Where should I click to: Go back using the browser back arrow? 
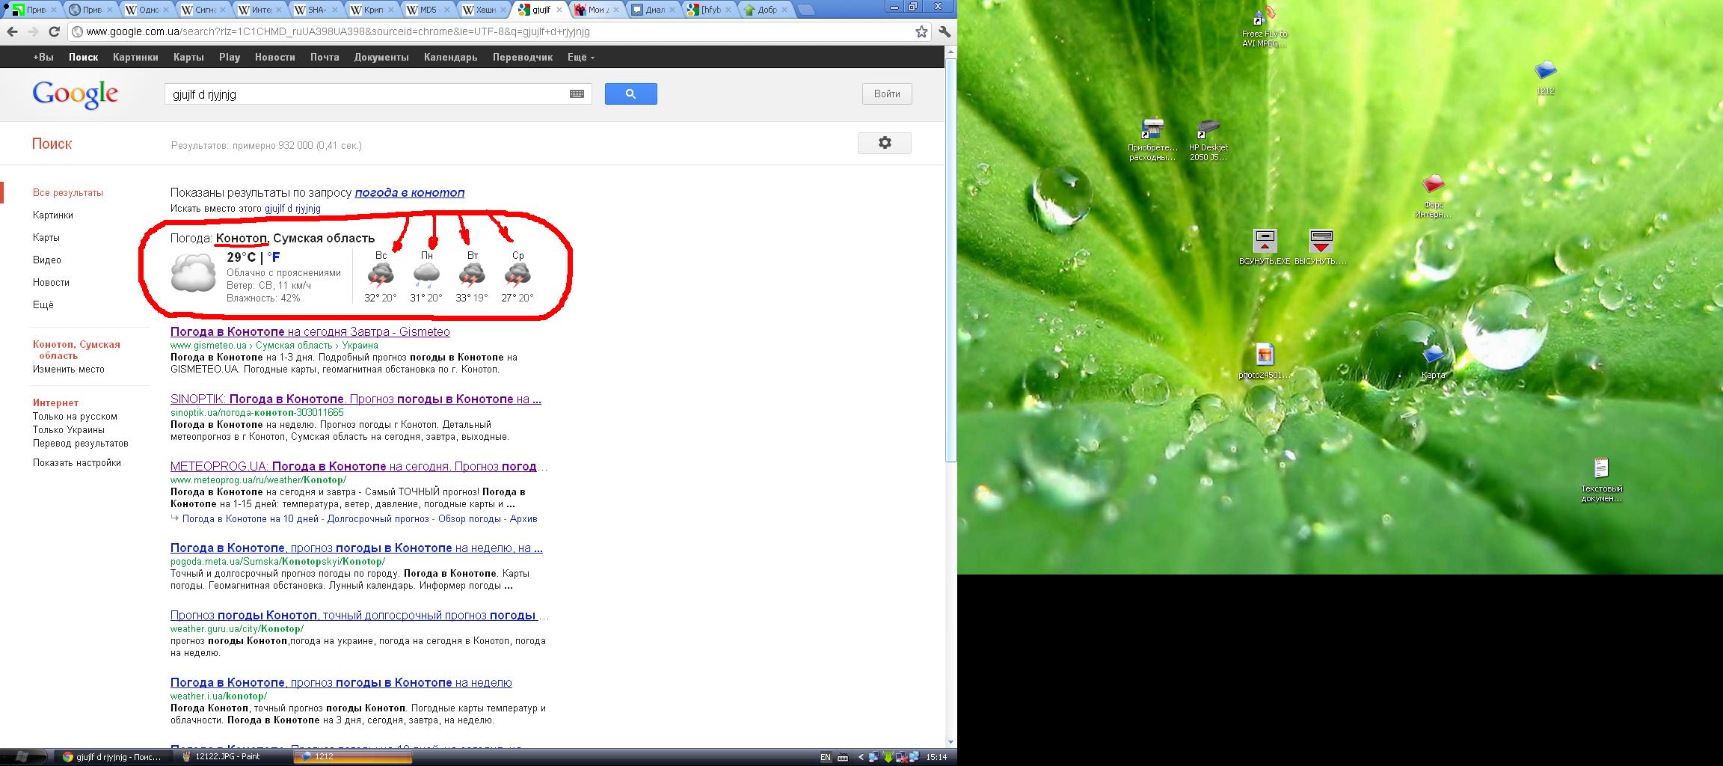point(12,31)
